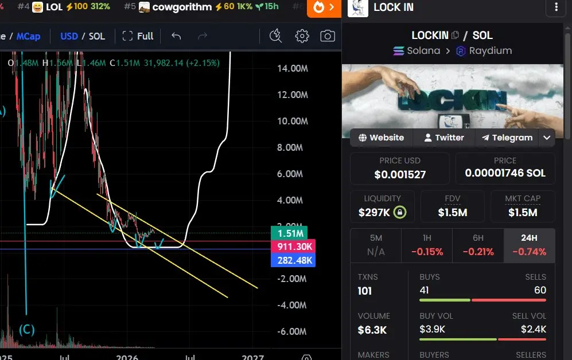Viewport: 572px width, 360px height.
Task: Click the TXNS 101 count
Action: [x=365, y=291]
